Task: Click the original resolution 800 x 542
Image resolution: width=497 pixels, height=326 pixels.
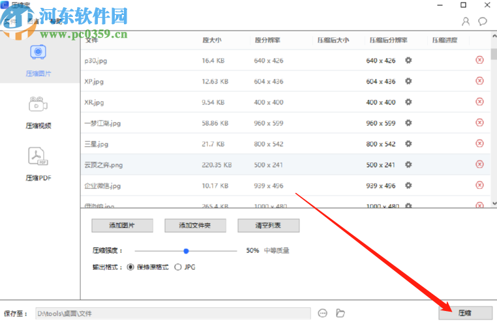Action: 269,144
